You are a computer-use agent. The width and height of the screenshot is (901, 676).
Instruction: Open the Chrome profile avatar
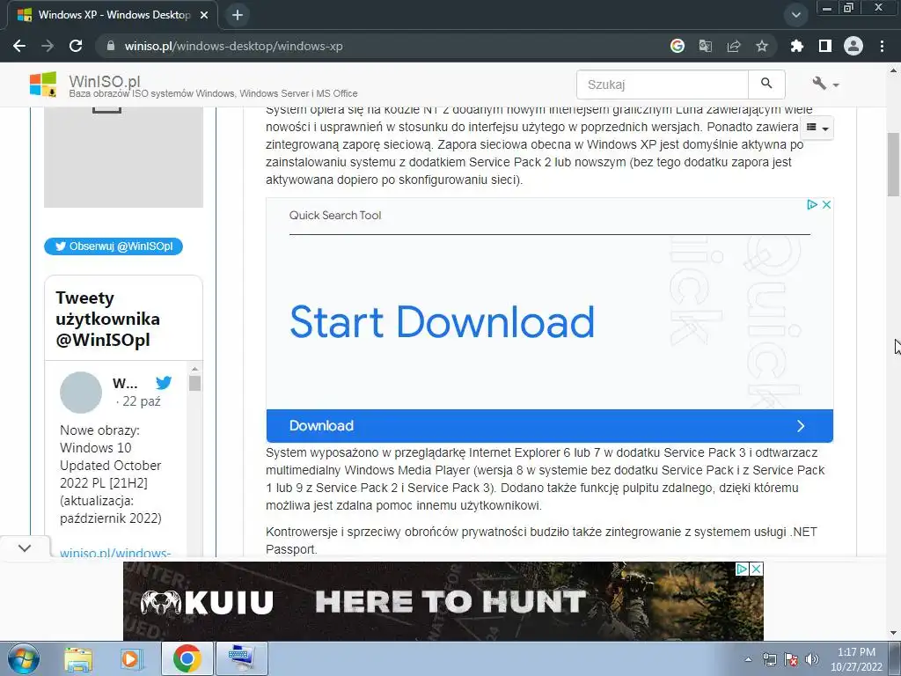(853, 46)
